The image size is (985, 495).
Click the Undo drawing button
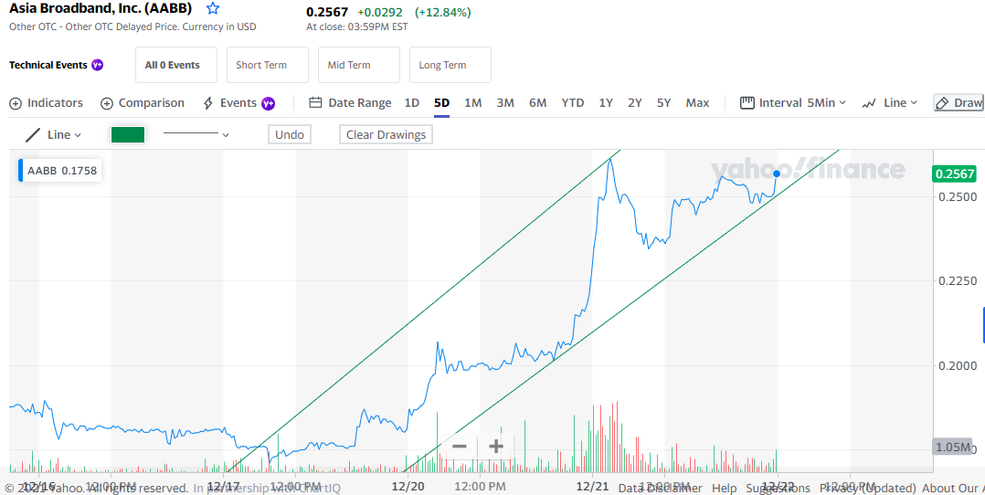click(x=290, y=134)
